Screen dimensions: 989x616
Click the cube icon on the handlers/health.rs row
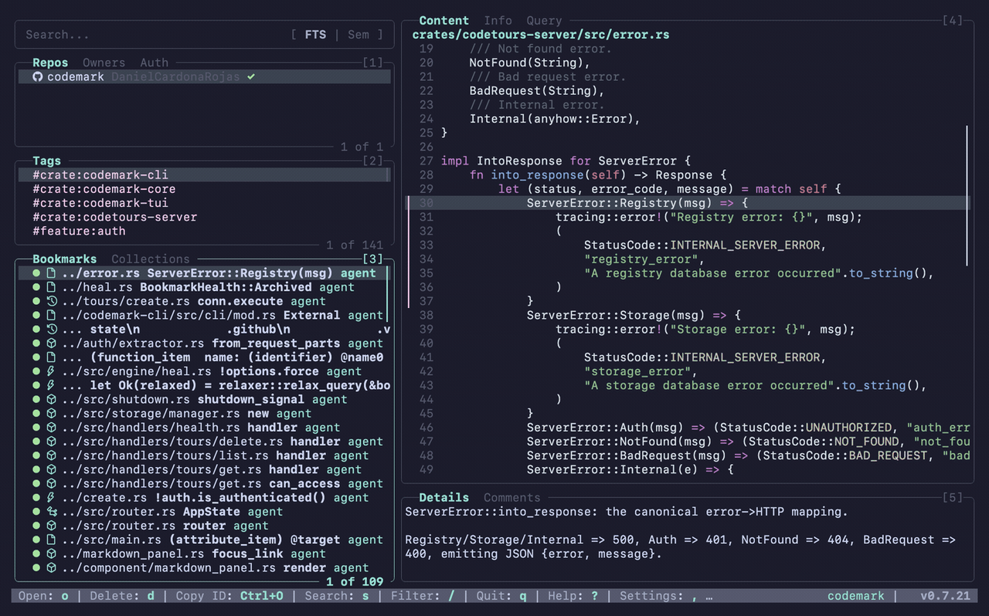pyautogui.click(x=51, y=428)
